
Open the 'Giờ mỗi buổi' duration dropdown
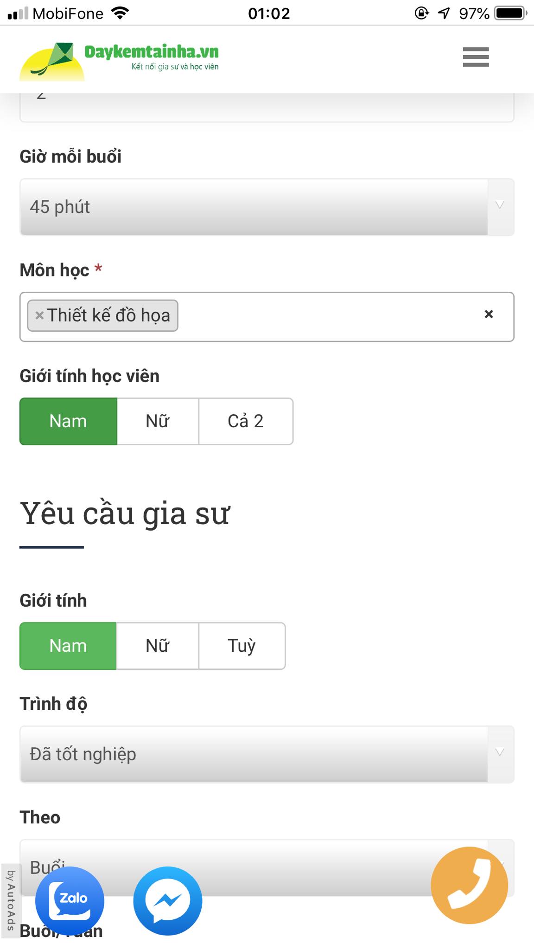tap(267, 207)
